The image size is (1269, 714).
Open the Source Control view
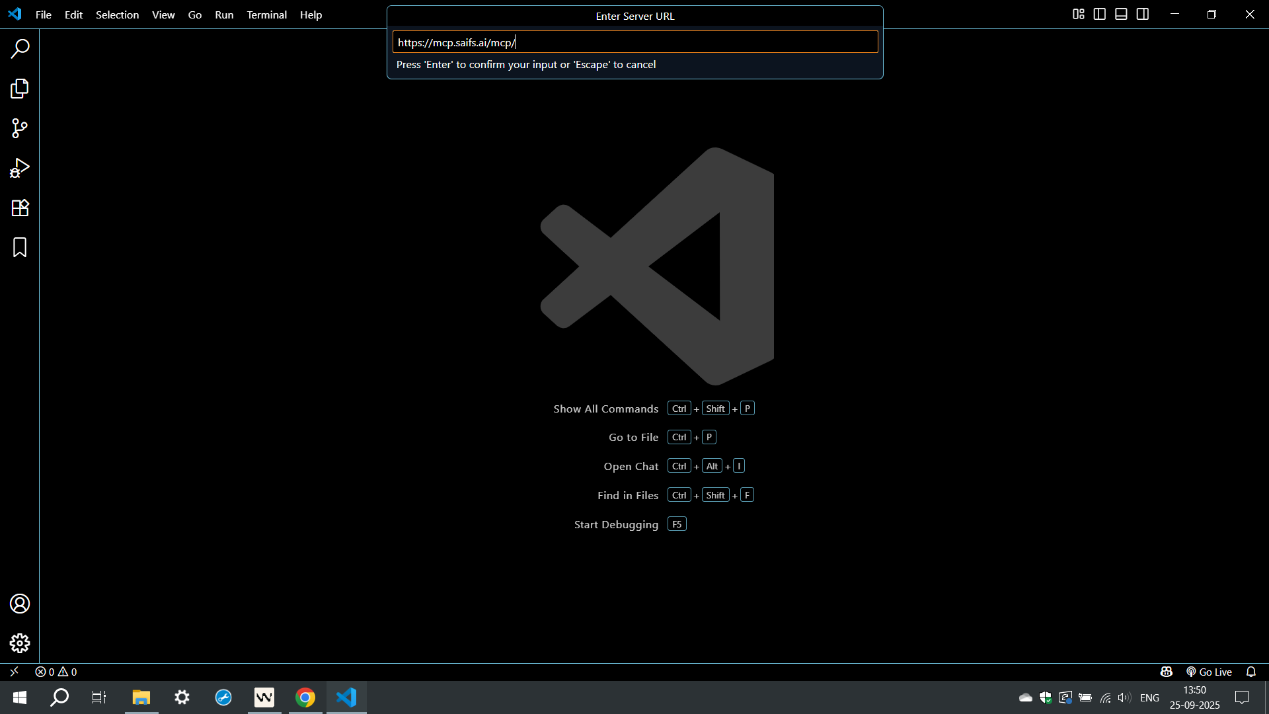click(x=20, y=128)
